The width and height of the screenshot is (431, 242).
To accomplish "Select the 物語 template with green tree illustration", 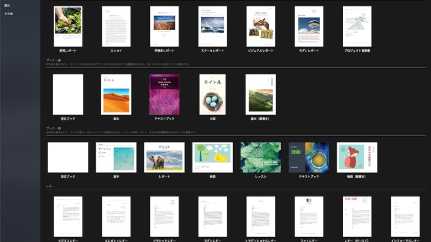I will (212, 157).
